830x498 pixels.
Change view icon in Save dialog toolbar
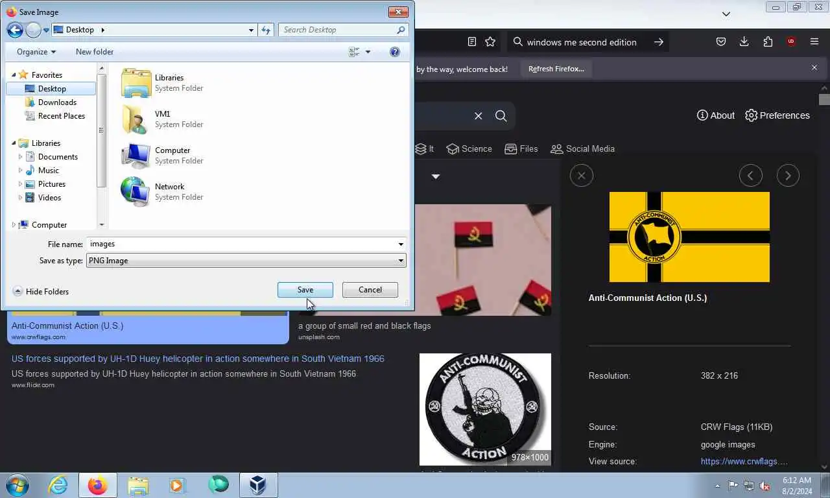point(354,52)
